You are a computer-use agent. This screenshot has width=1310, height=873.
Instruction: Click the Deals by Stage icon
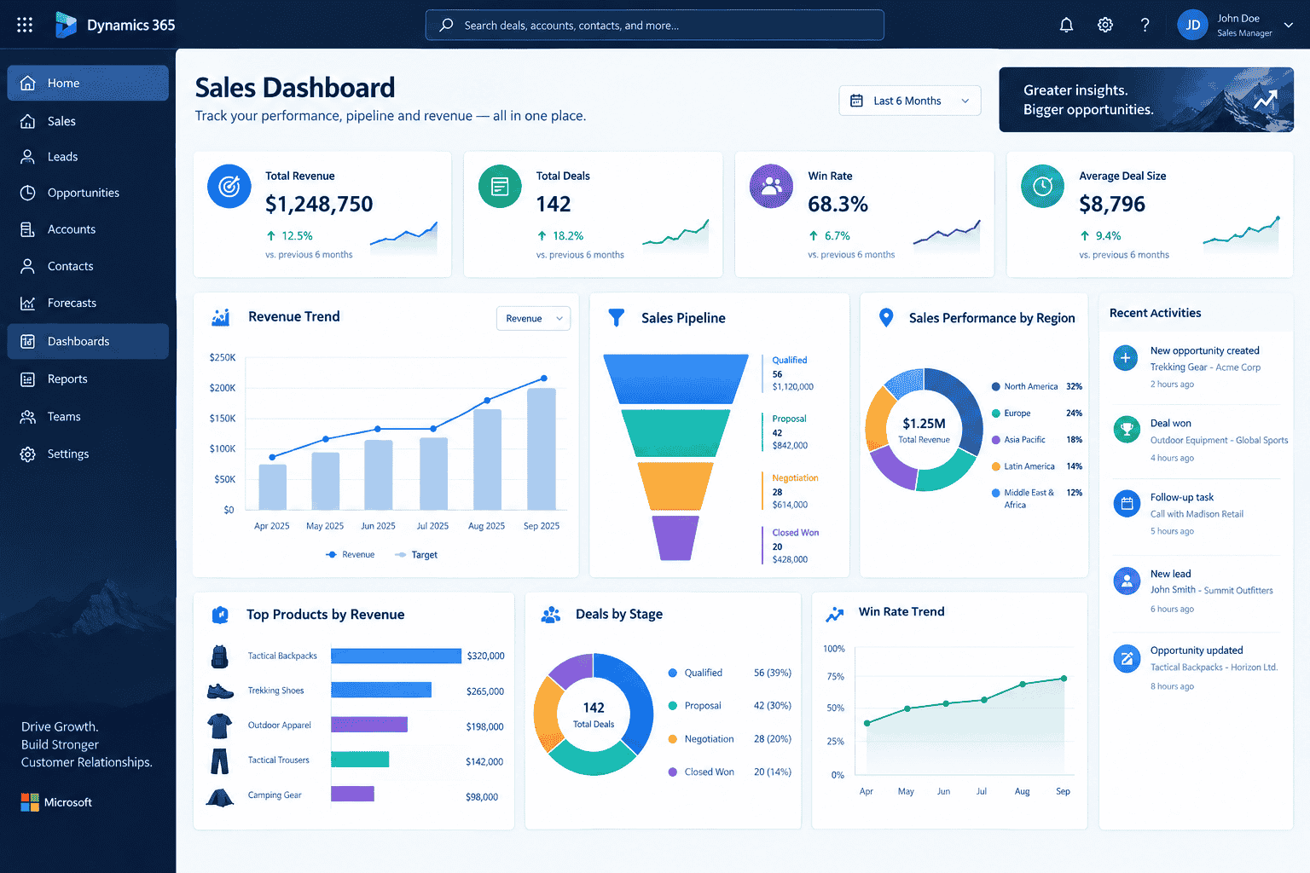click(x=551, y=615)
